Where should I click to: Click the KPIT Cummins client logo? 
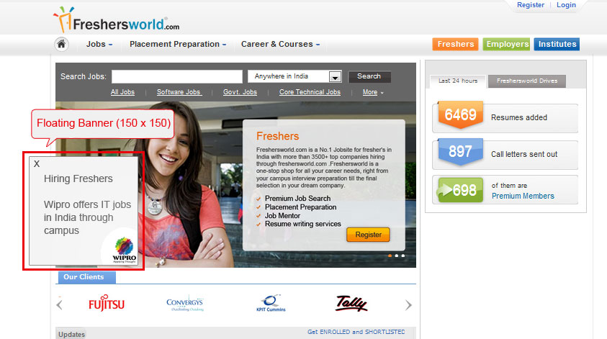click(x=271, y=304)
